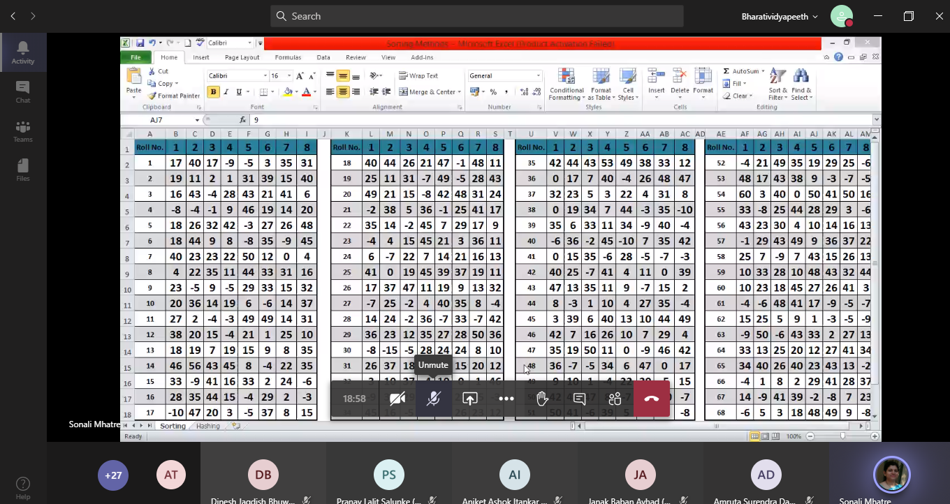Toggle Underline formatting in Excel

pos(239,92)
